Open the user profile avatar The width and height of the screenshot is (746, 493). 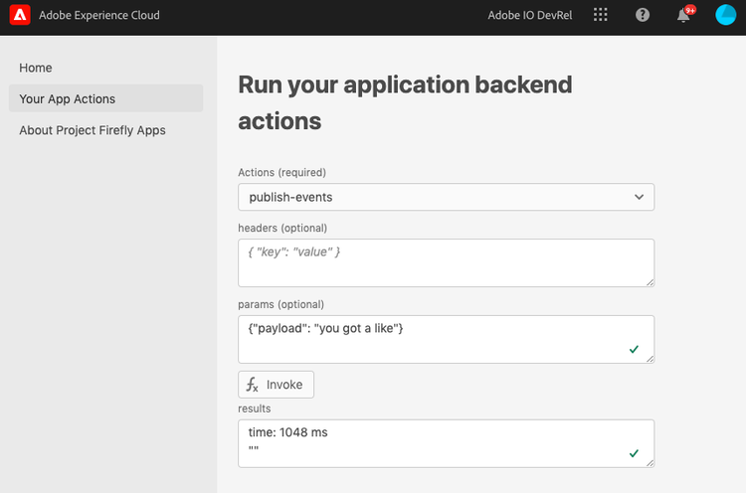click(725, 16)
